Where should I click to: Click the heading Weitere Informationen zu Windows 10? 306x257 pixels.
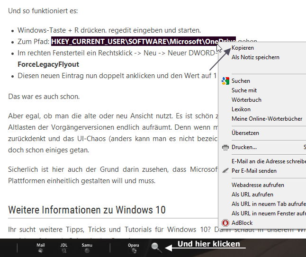tap(87, 210)
